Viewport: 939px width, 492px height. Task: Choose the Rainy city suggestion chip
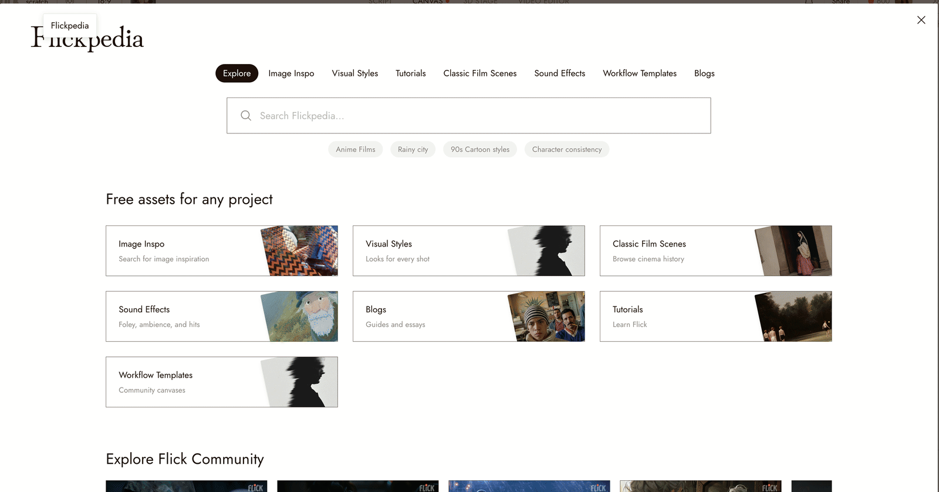click(413, 150)
